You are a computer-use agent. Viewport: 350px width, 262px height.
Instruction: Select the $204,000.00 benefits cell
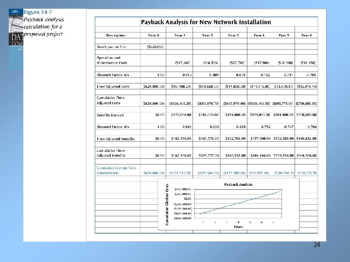(283, 115)
